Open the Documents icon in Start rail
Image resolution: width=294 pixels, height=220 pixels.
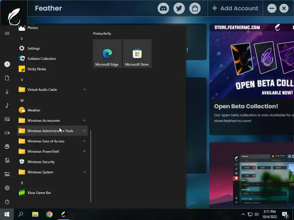point(7,78)
